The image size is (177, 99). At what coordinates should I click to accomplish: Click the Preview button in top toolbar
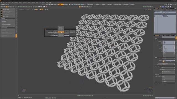pyautogui.click(x=132, y=4)
